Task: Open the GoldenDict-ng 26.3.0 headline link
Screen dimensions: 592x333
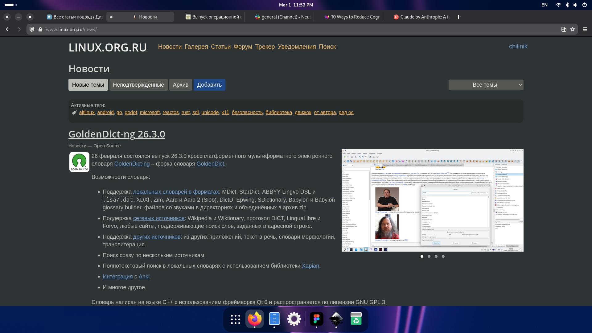Action: 117,134
